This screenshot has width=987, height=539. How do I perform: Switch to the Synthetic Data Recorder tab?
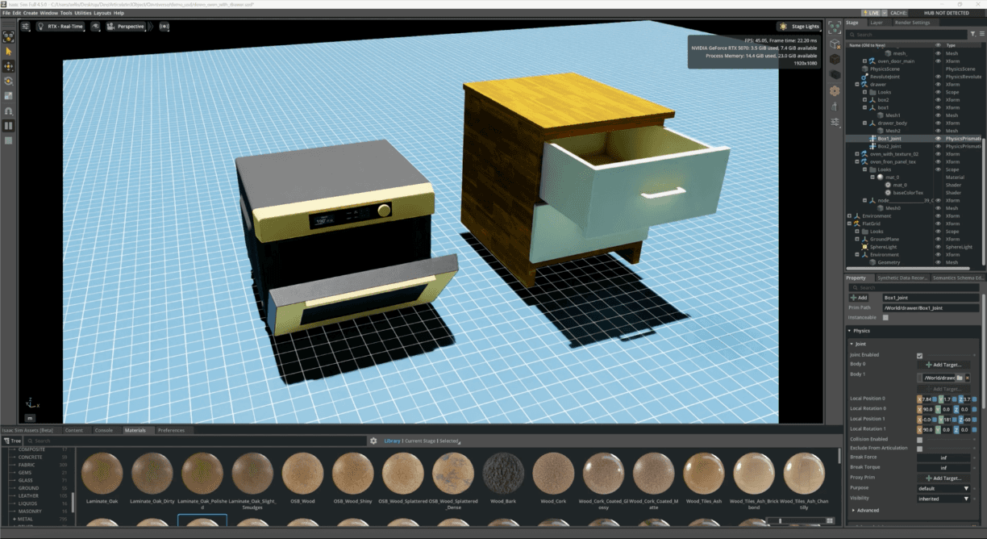901,278
